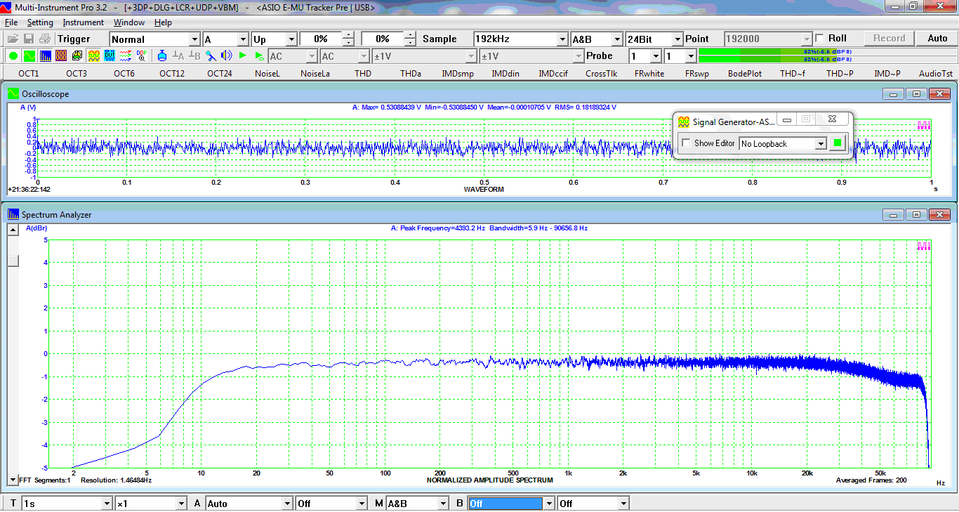Screen dimensions: 959x512
Task: Click the blue flask calibration icon
Action: pos(162,55)
